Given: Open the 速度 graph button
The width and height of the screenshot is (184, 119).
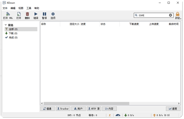Looking at the screenshot, I should click(173, 109).
